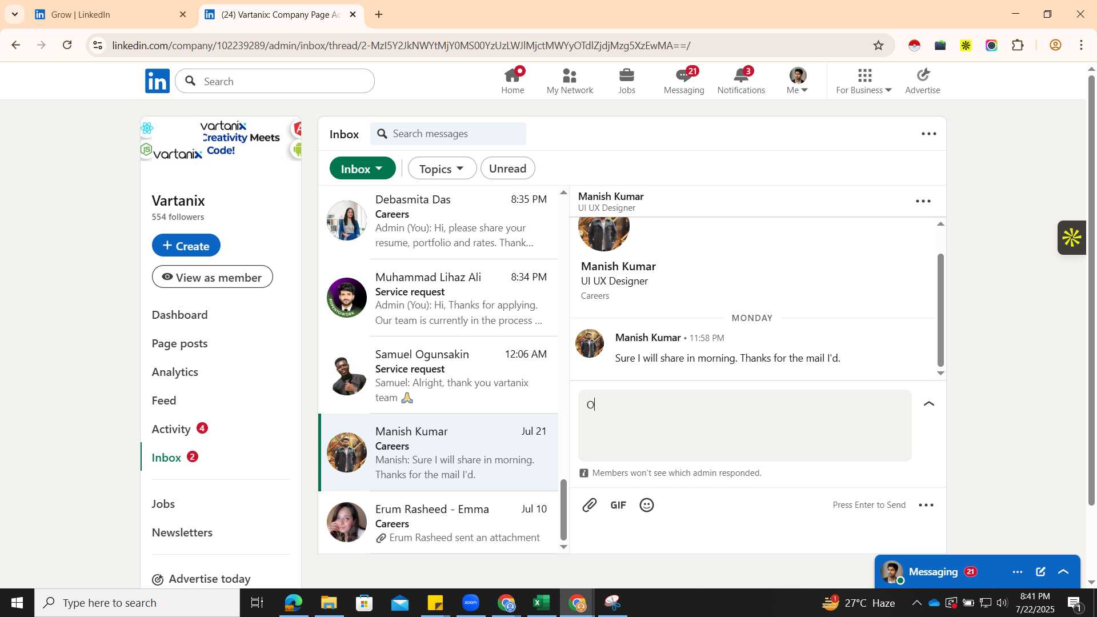Open Messaging icon in top navigation
The image size is (1097, 617).
tap(684, 81)
